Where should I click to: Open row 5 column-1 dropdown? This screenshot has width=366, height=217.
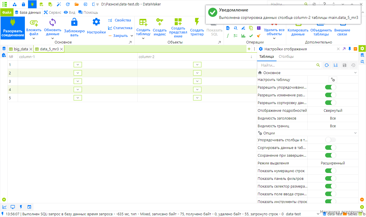coord(78,98)
